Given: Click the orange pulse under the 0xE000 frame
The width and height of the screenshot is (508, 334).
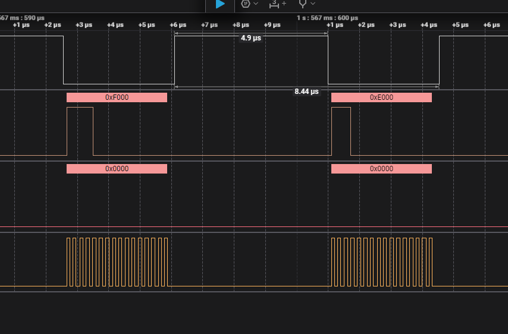Looking at the screenshot, I should click(341, 131).
